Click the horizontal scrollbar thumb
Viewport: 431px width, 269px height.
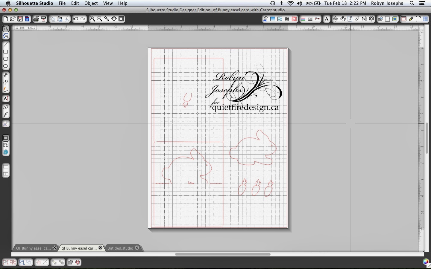point(223,254)
